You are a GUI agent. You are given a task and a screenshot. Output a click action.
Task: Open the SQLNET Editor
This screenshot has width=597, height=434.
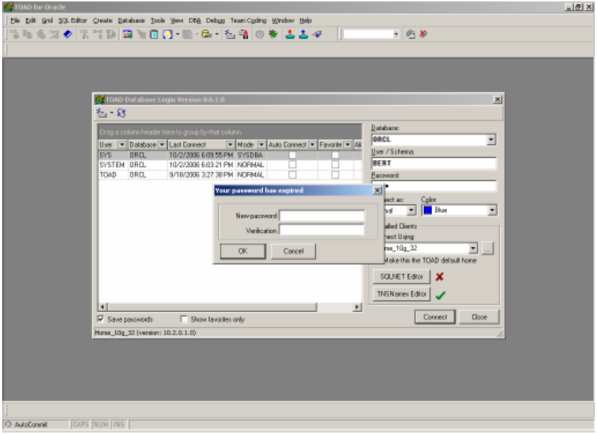click(402, 277)
